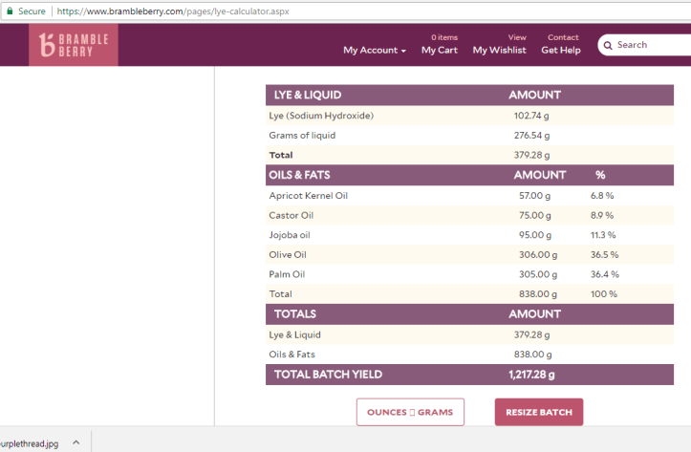
Task: Click the Bramble Berry logo
Action: click(x=74, y=45)
